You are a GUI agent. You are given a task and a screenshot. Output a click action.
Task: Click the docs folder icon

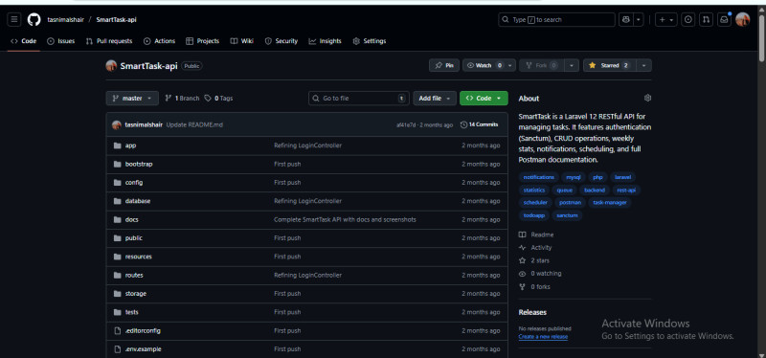117,220
